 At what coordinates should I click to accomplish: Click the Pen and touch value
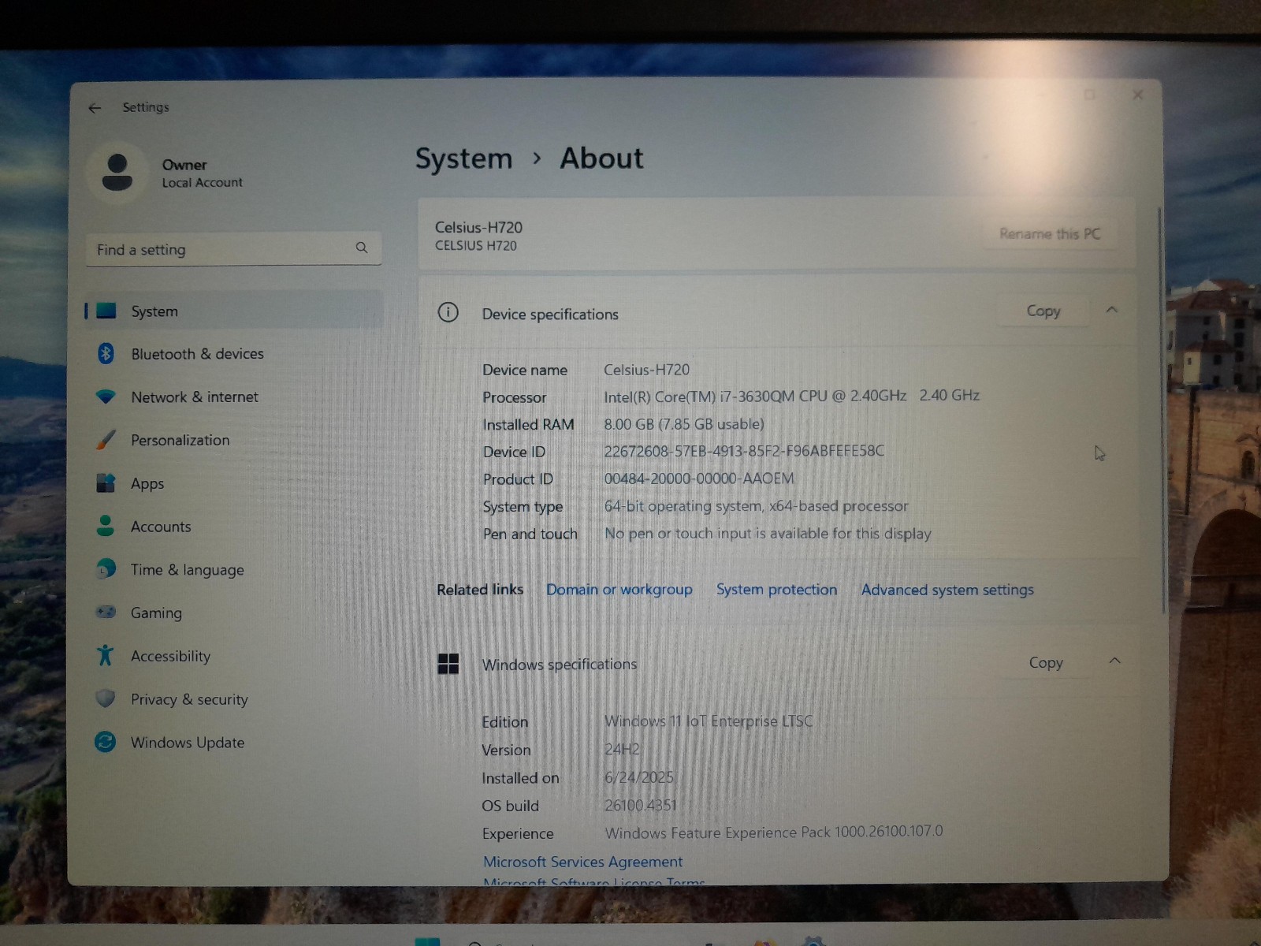[x=768, y=534]
